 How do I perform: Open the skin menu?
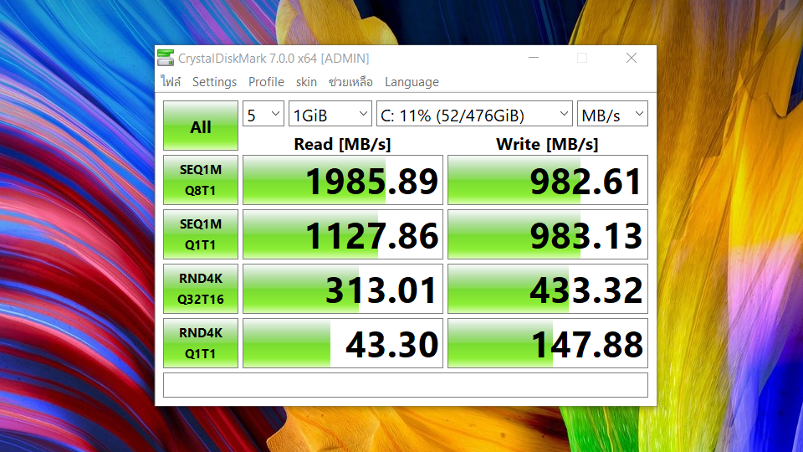click(x=306, y=82)
